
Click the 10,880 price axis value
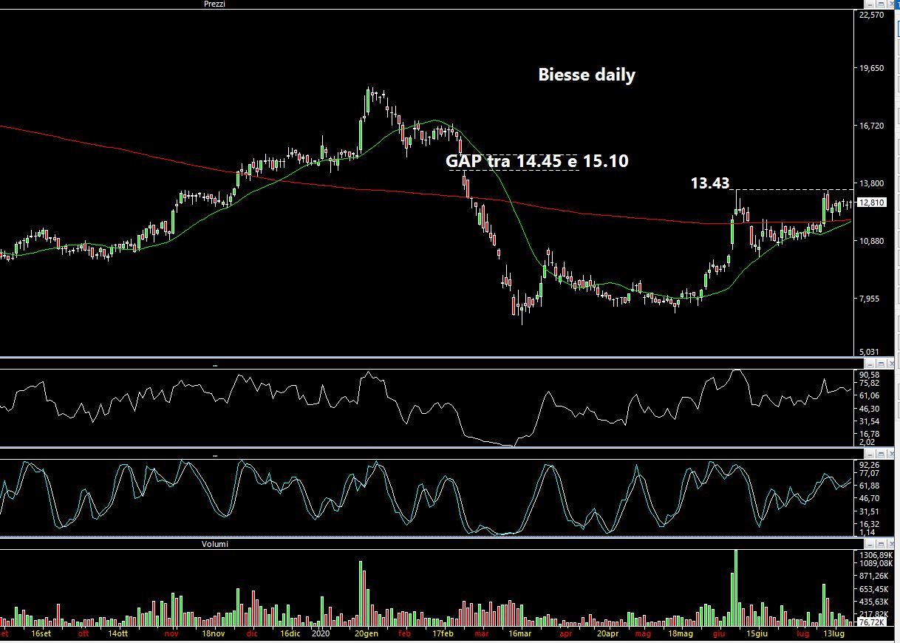872,241
